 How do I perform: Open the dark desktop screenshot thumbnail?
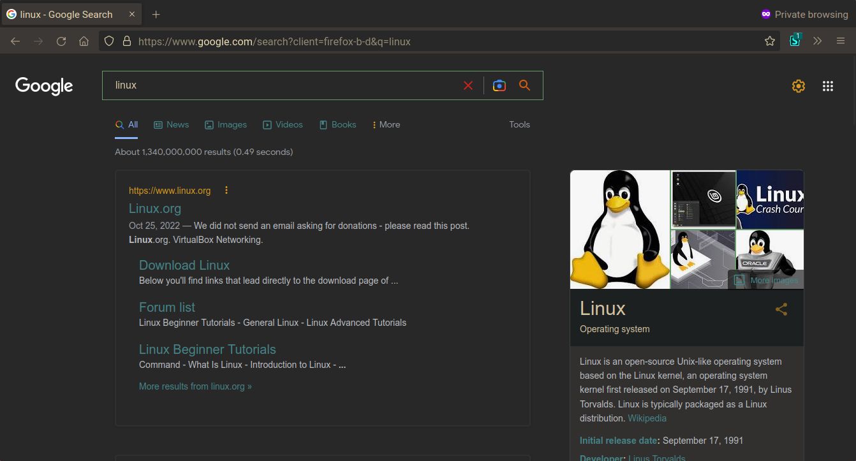point(703,199)
